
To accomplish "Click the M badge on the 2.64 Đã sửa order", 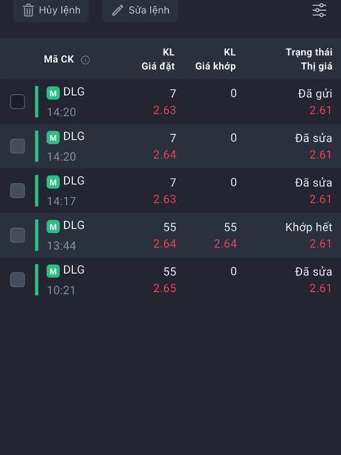I will [x=53, y=138].
